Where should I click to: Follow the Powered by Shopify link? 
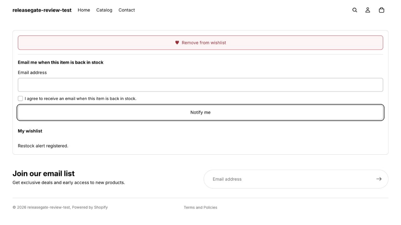pyautogui.click(x=90, y=207)
